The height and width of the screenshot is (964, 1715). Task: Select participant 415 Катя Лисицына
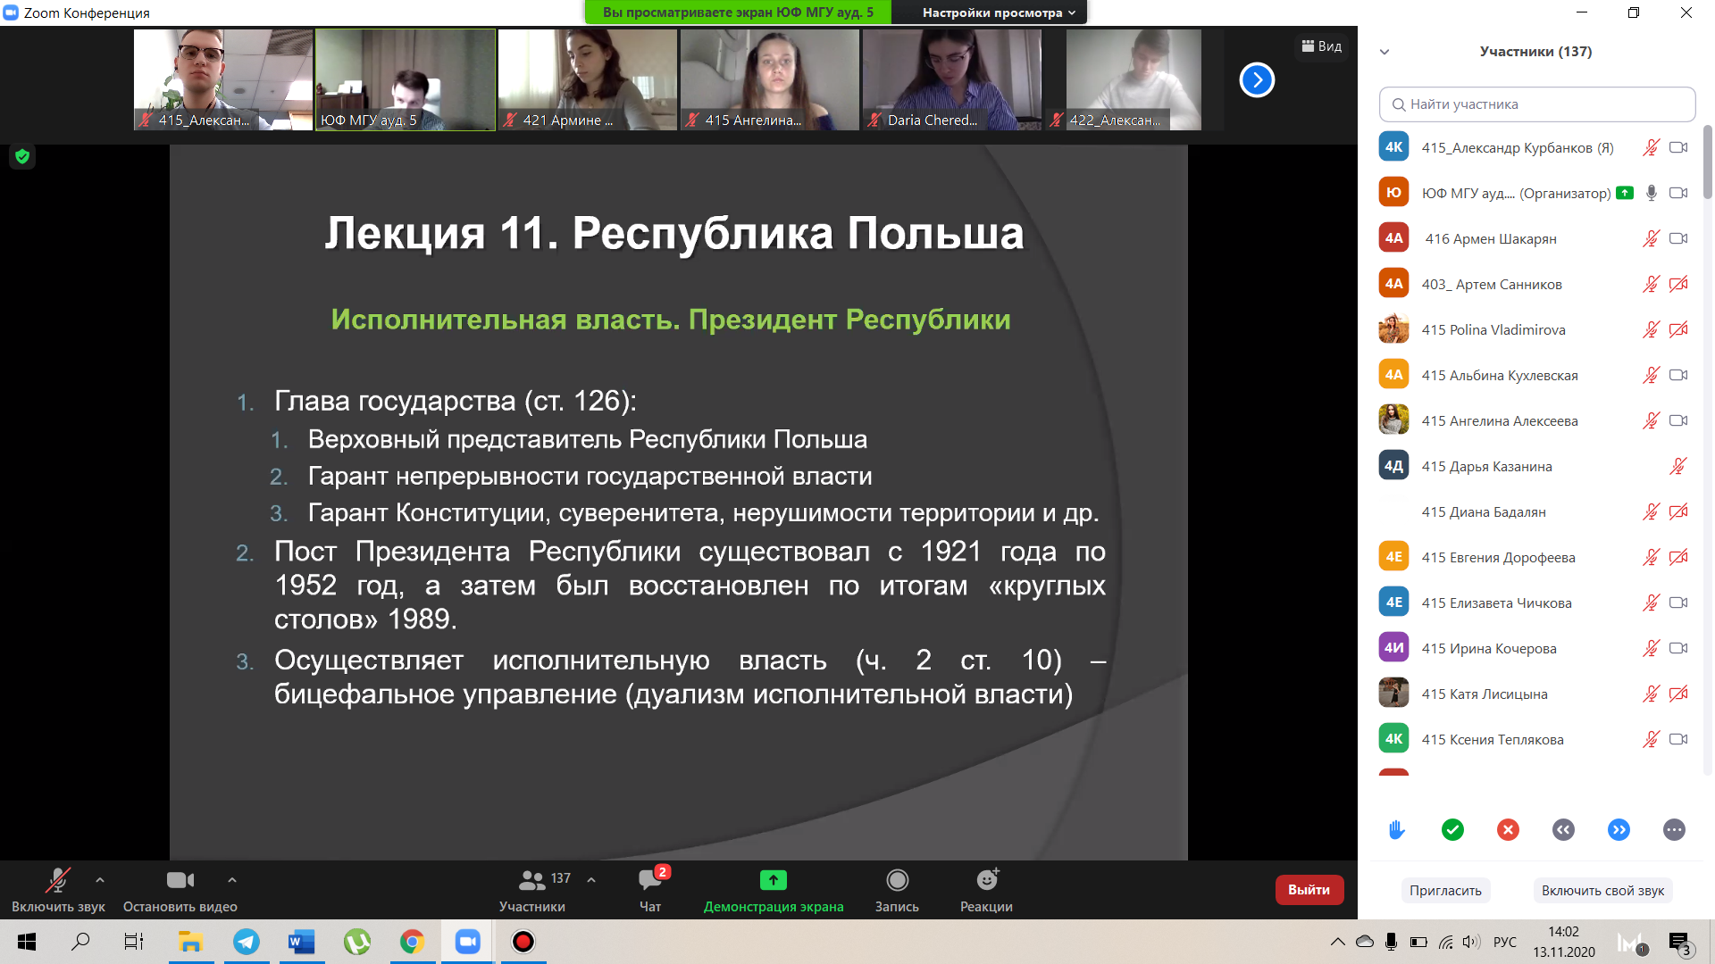(1535, 694)
